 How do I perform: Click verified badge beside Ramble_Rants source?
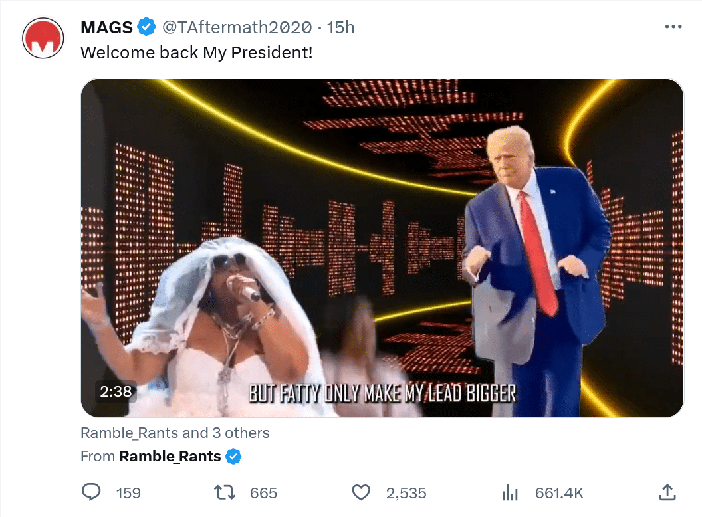coord(233,456)
